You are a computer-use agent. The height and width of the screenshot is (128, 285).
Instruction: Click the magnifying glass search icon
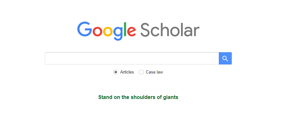225,58
